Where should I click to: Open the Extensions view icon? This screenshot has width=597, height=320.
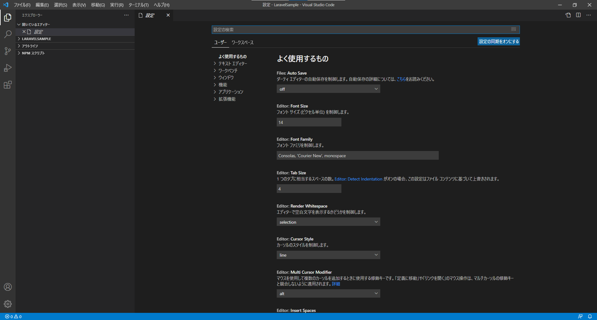coord(8,85)
